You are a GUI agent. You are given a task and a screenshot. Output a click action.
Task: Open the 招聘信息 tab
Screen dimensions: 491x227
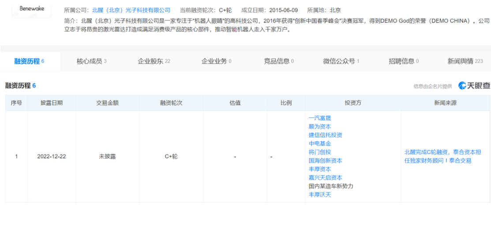point(404,61)
